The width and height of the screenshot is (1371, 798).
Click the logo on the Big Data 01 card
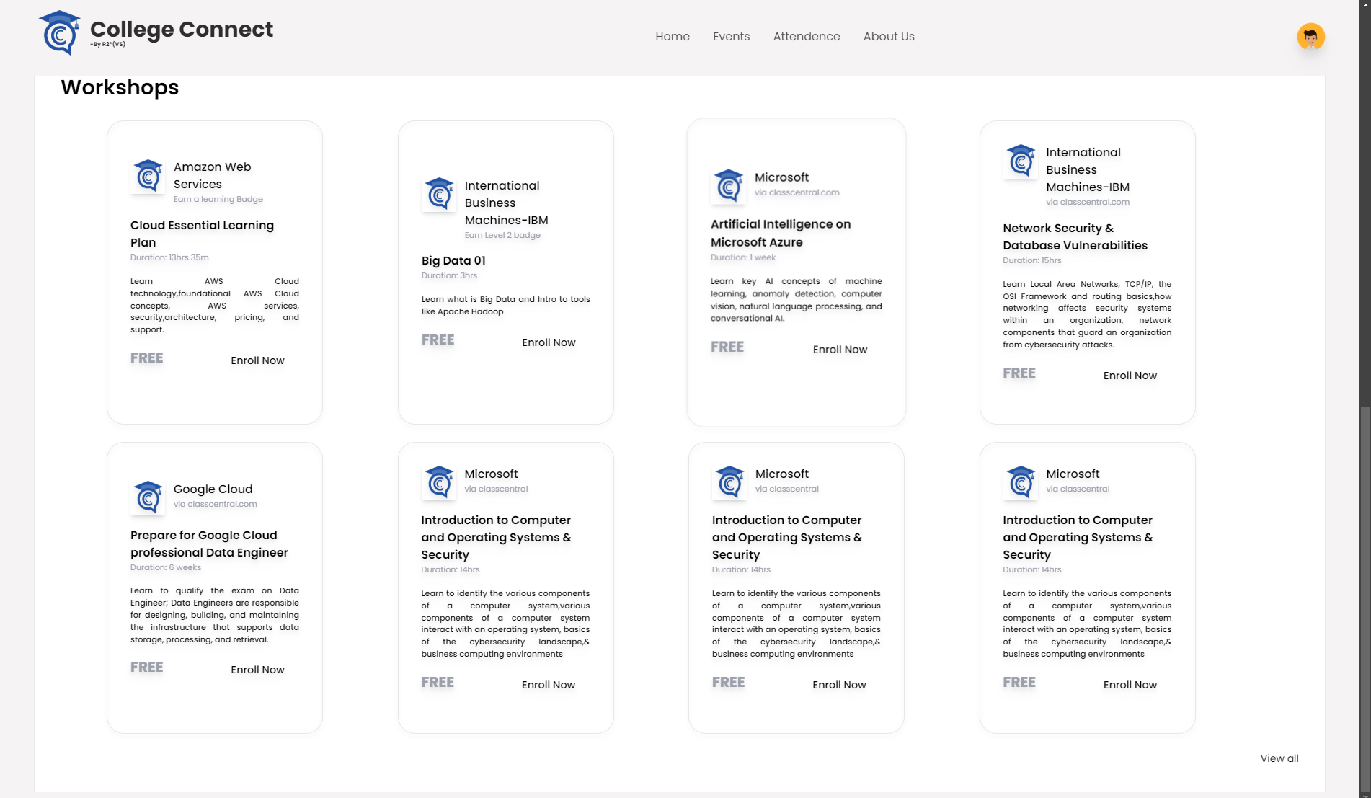[439, 195]
